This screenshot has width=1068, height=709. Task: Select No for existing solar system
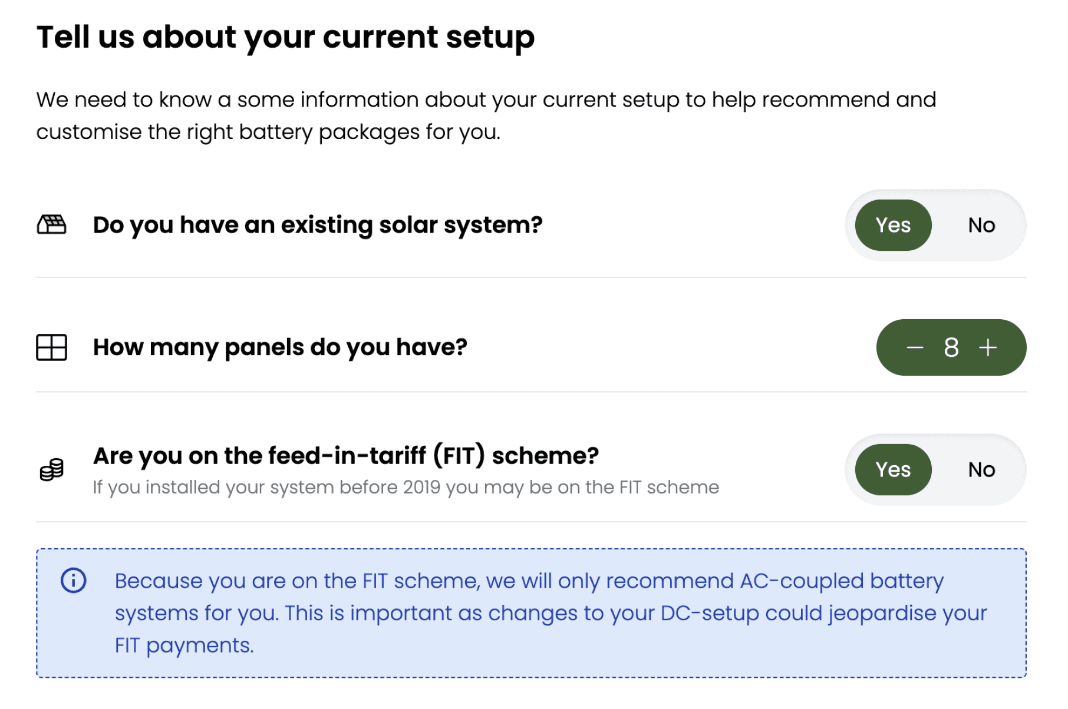coord(981,225)
